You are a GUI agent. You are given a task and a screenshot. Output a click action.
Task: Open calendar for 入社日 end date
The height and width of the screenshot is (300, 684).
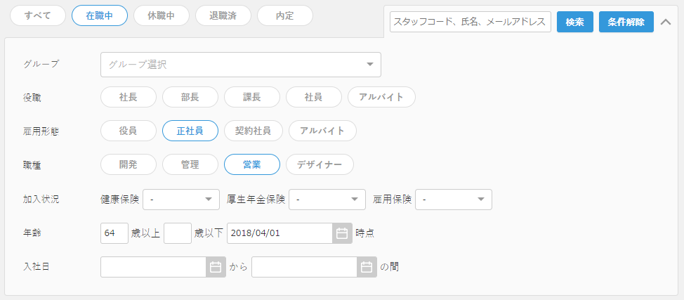(367, 267)
